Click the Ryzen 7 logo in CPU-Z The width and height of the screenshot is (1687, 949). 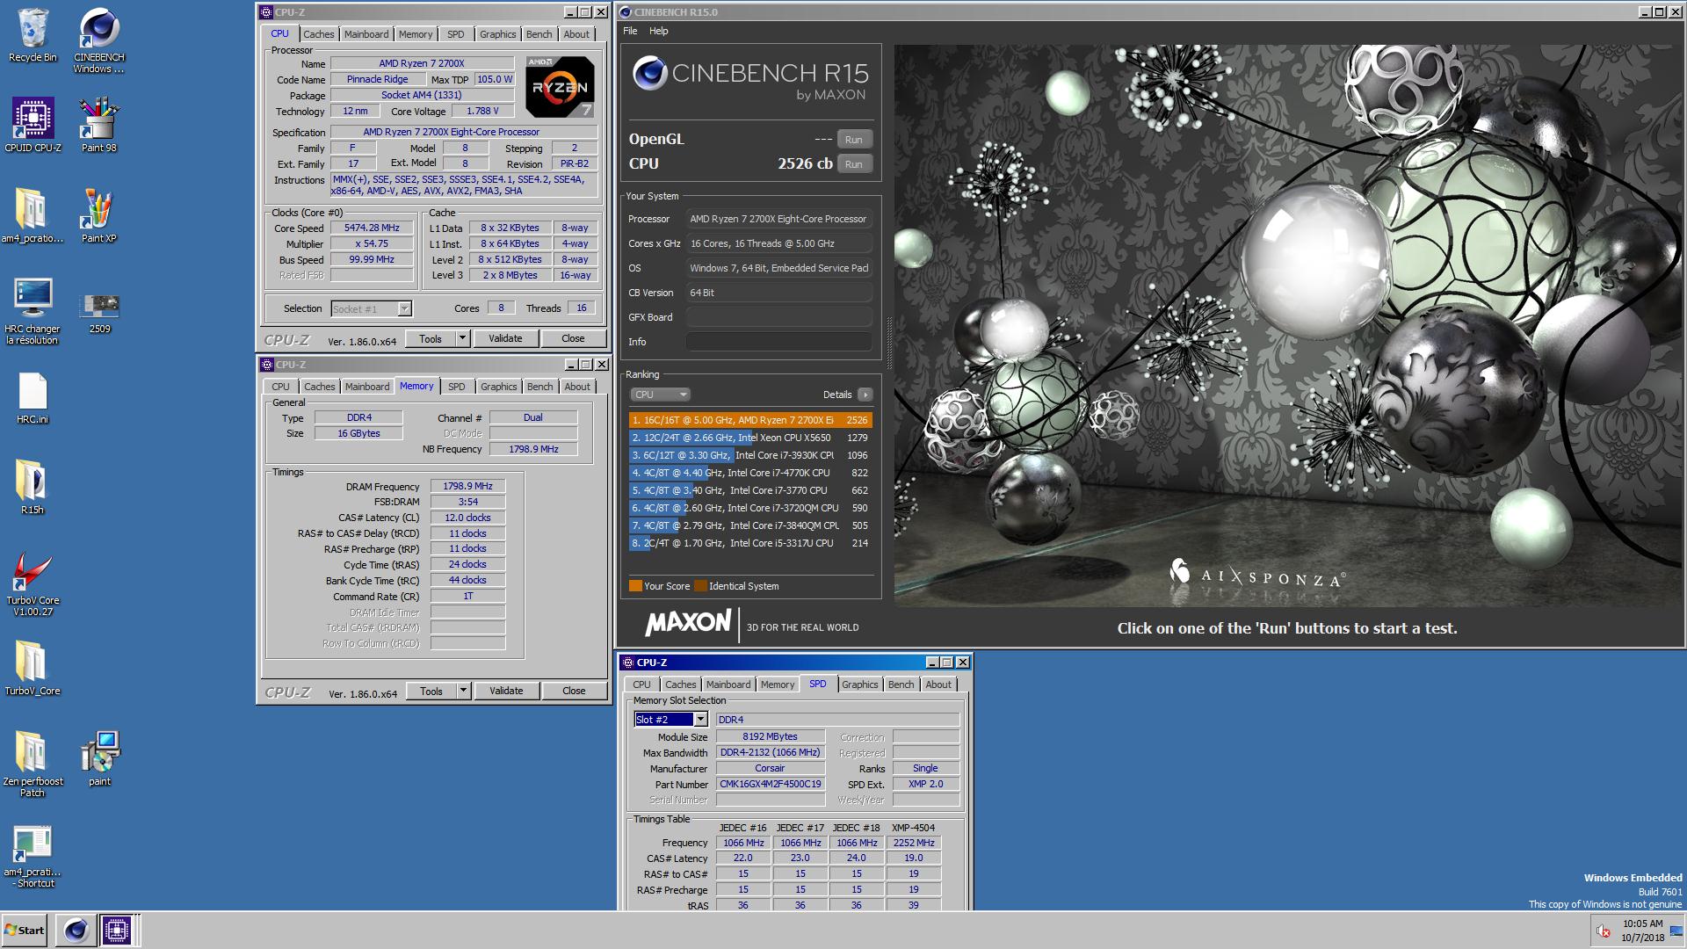560,86
